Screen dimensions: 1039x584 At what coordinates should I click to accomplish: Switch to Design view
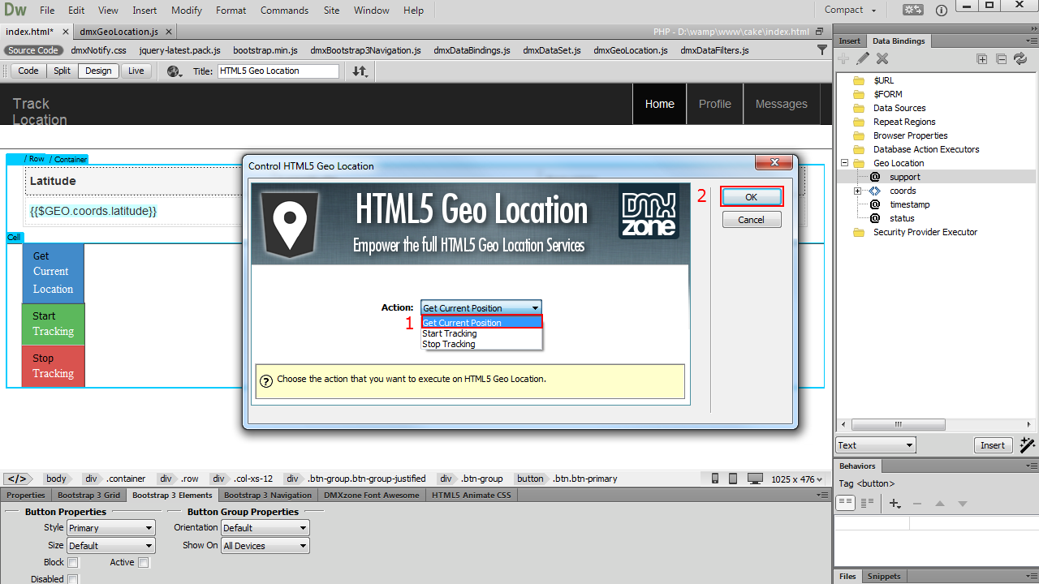tap(98, 71)
